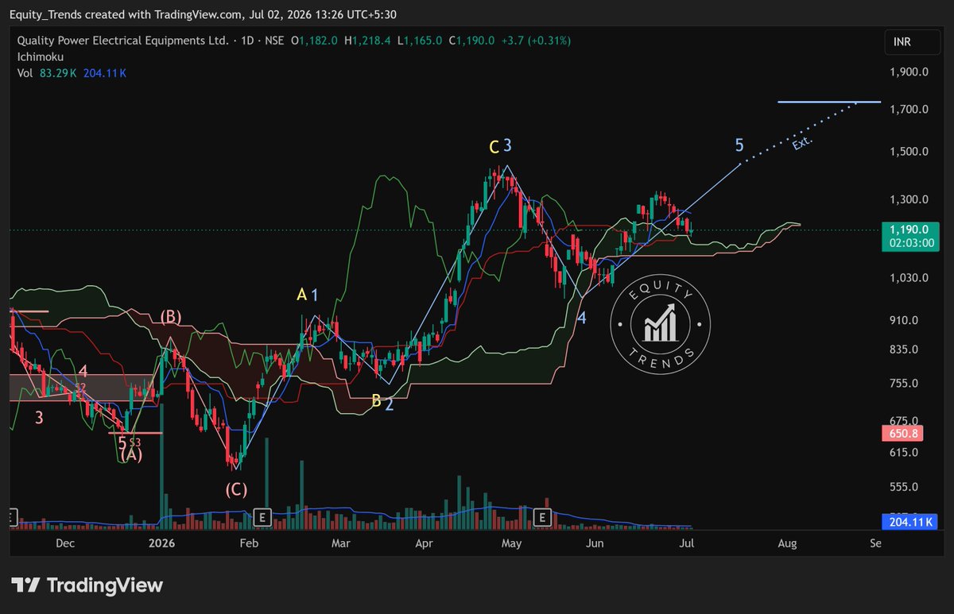954x614 pixels.
Task: Click the low value L1,165.0
Action: [x=420, y=41]
